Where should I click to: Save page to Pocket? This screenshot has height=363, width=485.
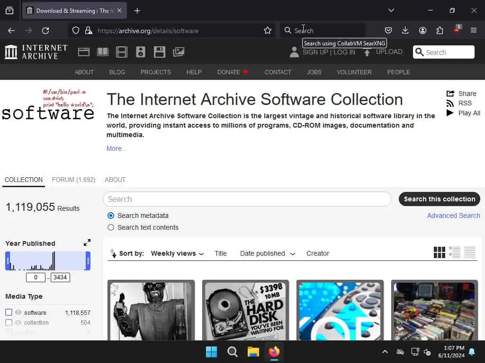point(388,30)
